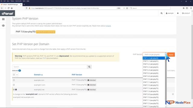Pick PHP 7.2 (ea-php72) option
This screenshot has width=193, height=108.
[154, 103]
